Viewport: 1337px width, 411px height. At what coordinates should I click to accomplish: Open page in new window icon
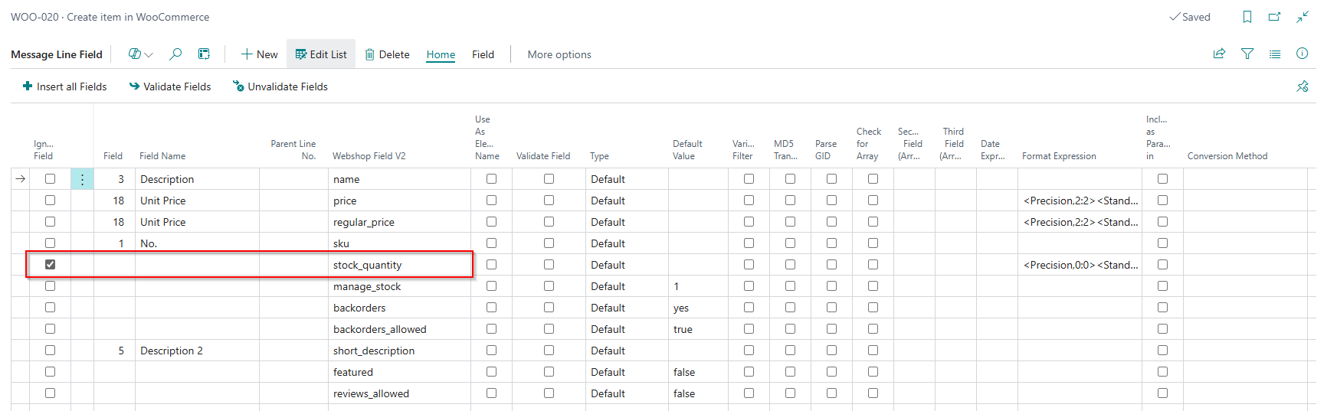coord(1275,17)
